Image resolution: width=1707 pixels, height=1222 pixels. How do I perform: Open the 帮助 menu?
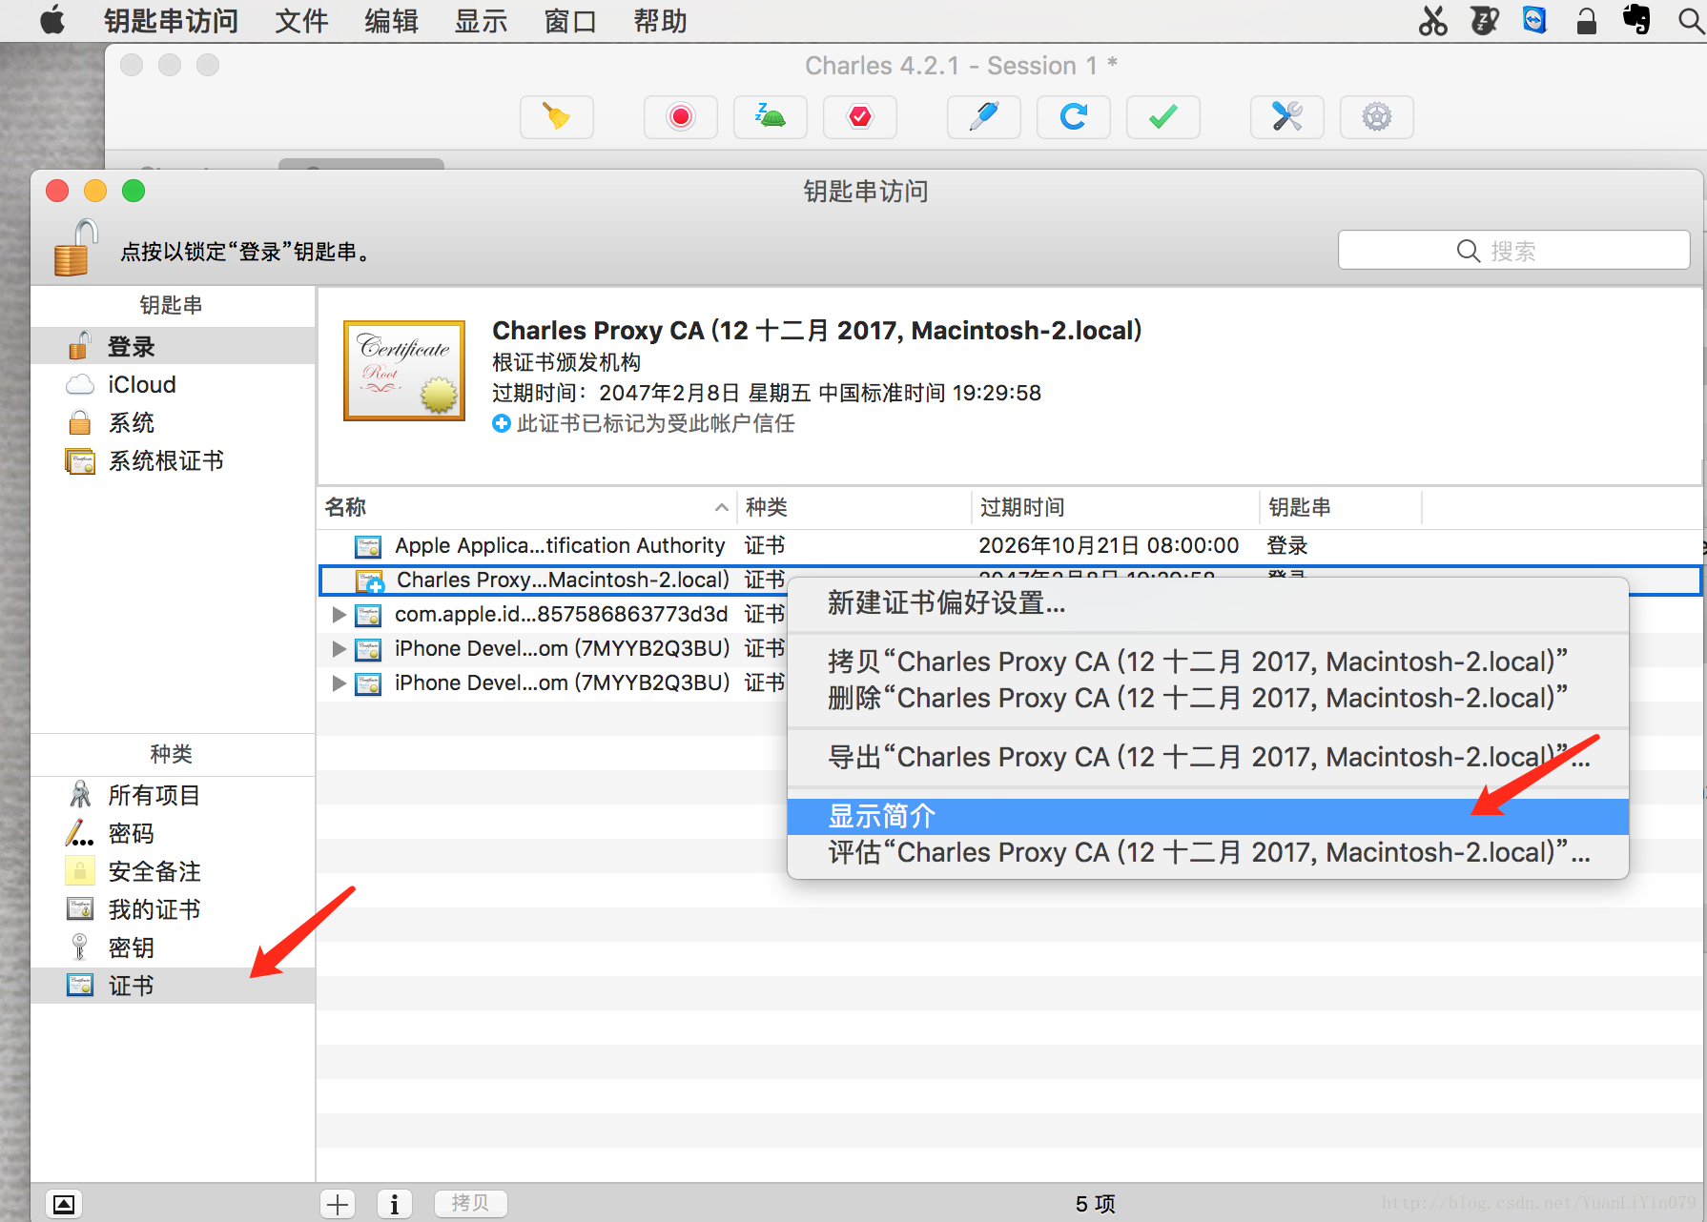pyautogui.click(x=660, y=21)
